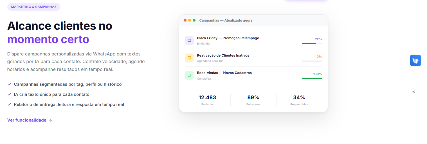Click the Entregues label
This screenshot has width=427, height=144.
[x=253, y=104]
